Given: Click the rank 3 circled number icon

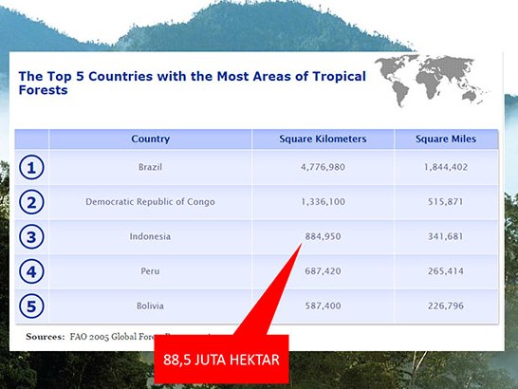Looking at the screenshot, I should (x=31, y=236).
